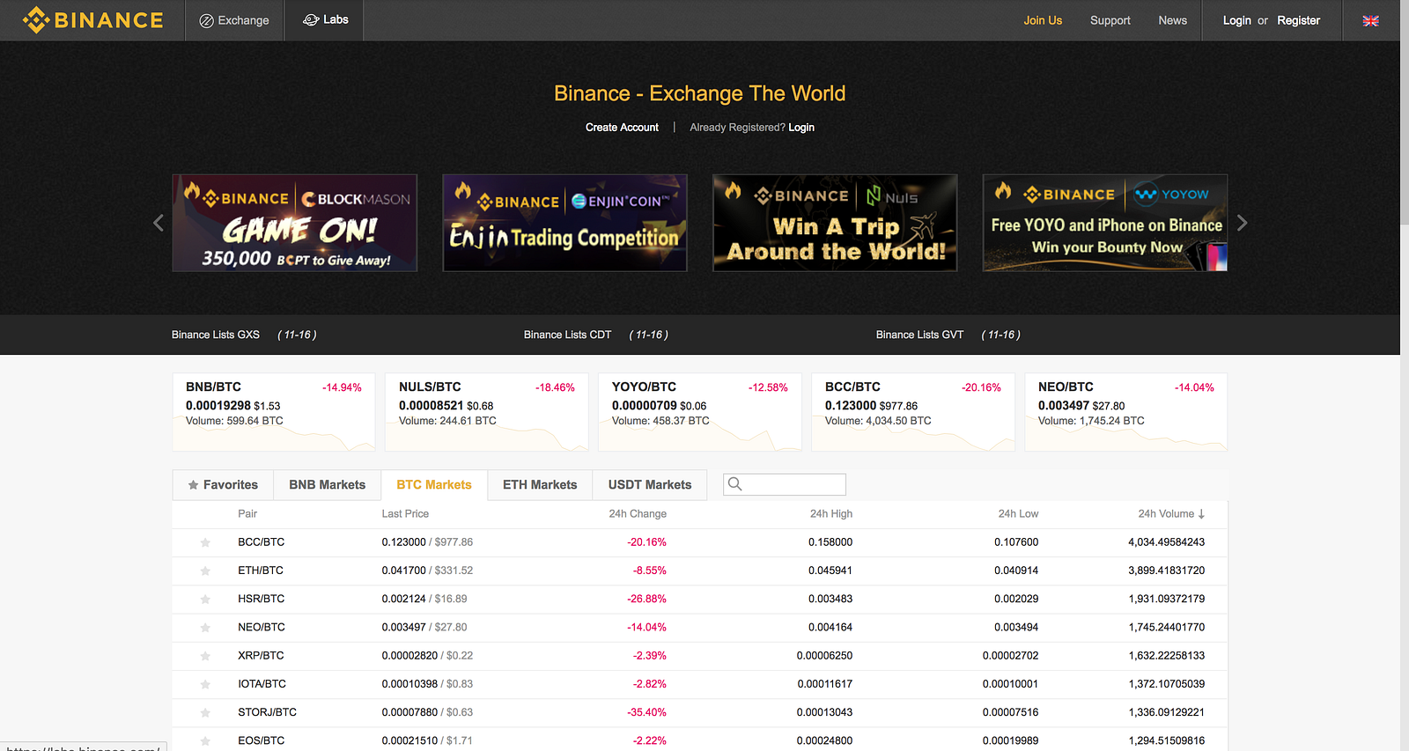Favorite the ETH/BTC pair star

[x=205, y=571]
